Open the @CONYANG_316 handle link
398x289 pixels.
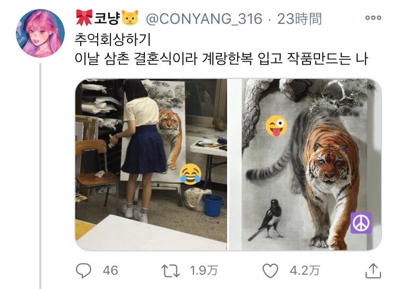pyautogui.click(x=204, y=19)
